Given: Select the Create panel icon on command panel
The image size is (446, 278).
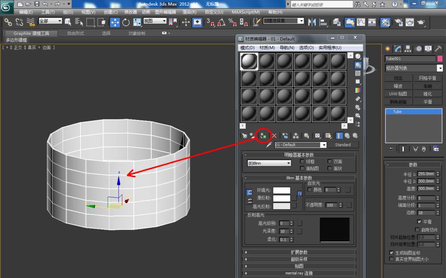Looking at the screenshot, I should pos(388,48).
